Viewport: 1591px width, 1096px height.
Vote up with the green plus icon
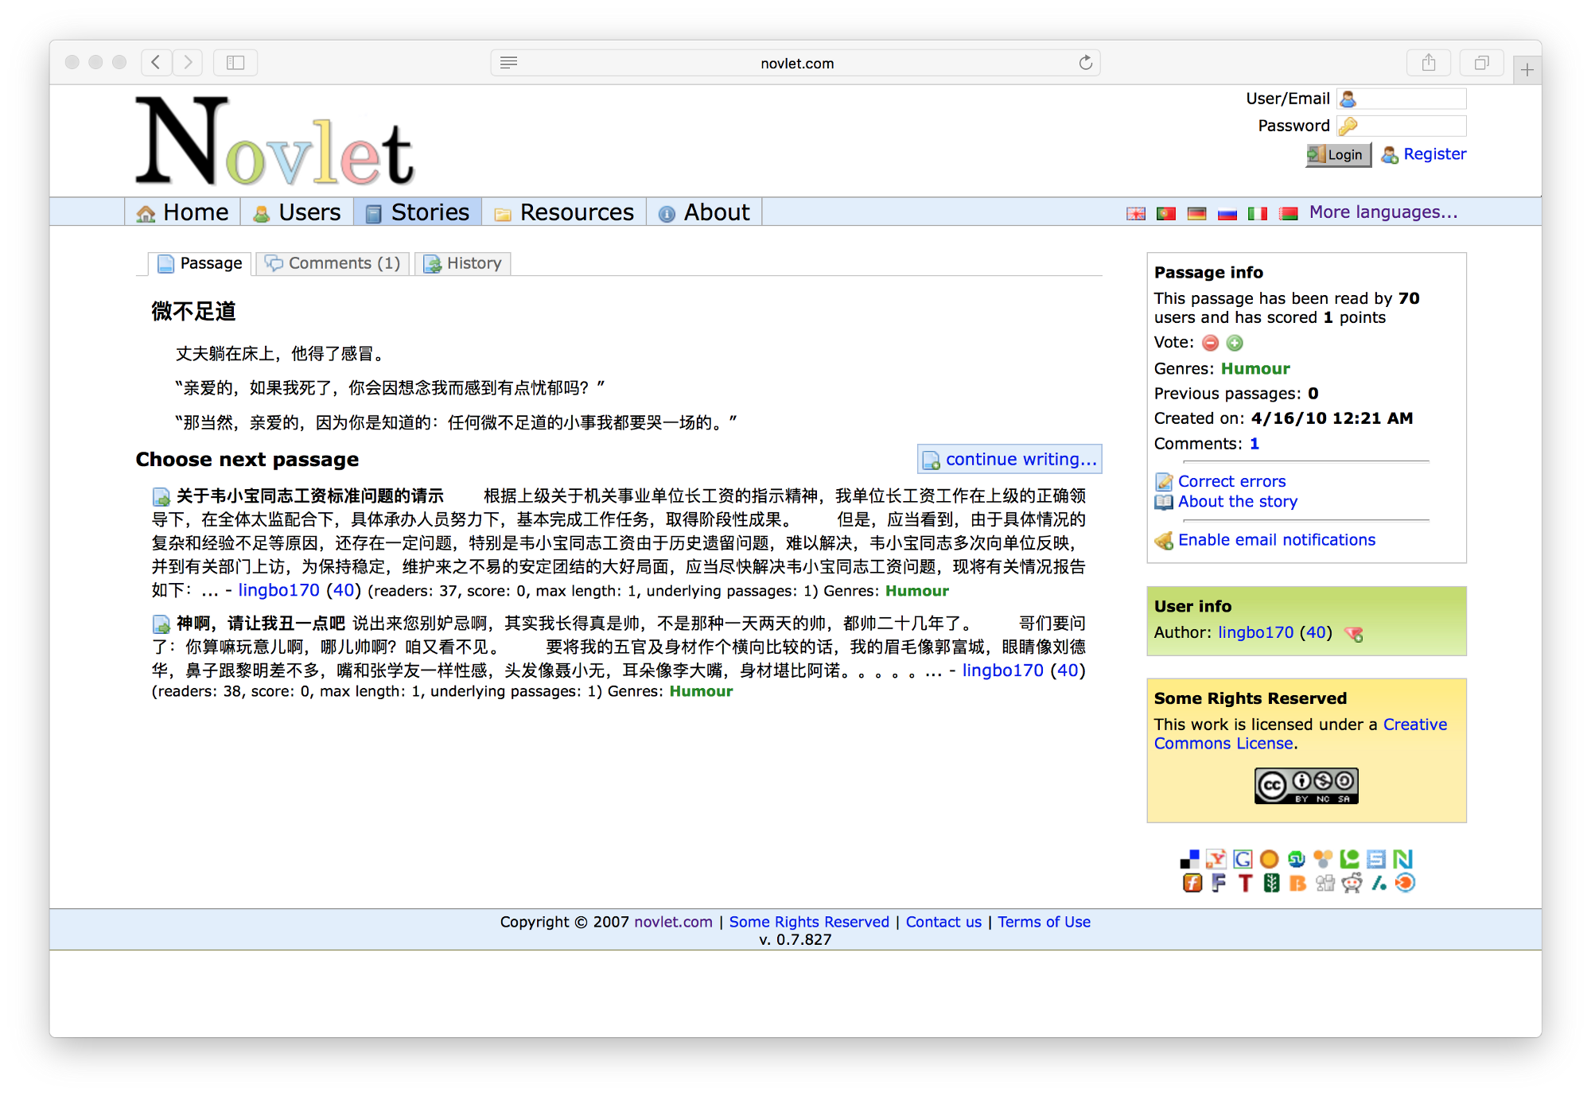pos(1235,343)
